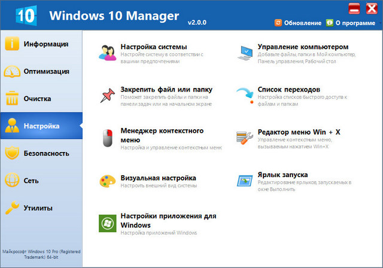The image size is (383, 268).
Task: Click the orange Обновление refresh icon
Action: tap(278, 23)
